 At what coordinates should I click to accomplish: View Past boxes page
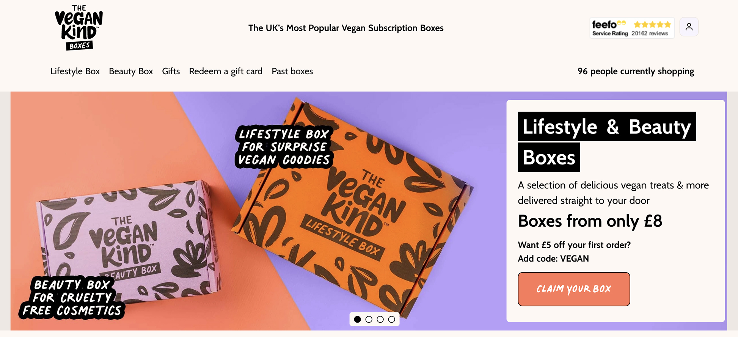pos(292,71)
